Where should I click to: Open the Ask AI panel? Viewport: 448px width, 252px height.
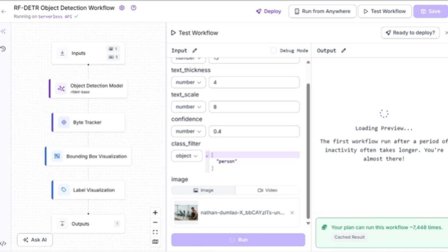35,240
